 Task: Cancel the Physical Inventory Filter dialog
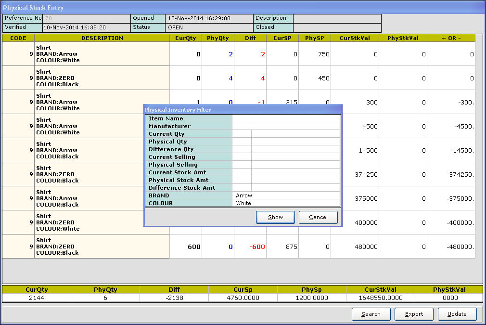pyautogui.click(x=318, y=217)
